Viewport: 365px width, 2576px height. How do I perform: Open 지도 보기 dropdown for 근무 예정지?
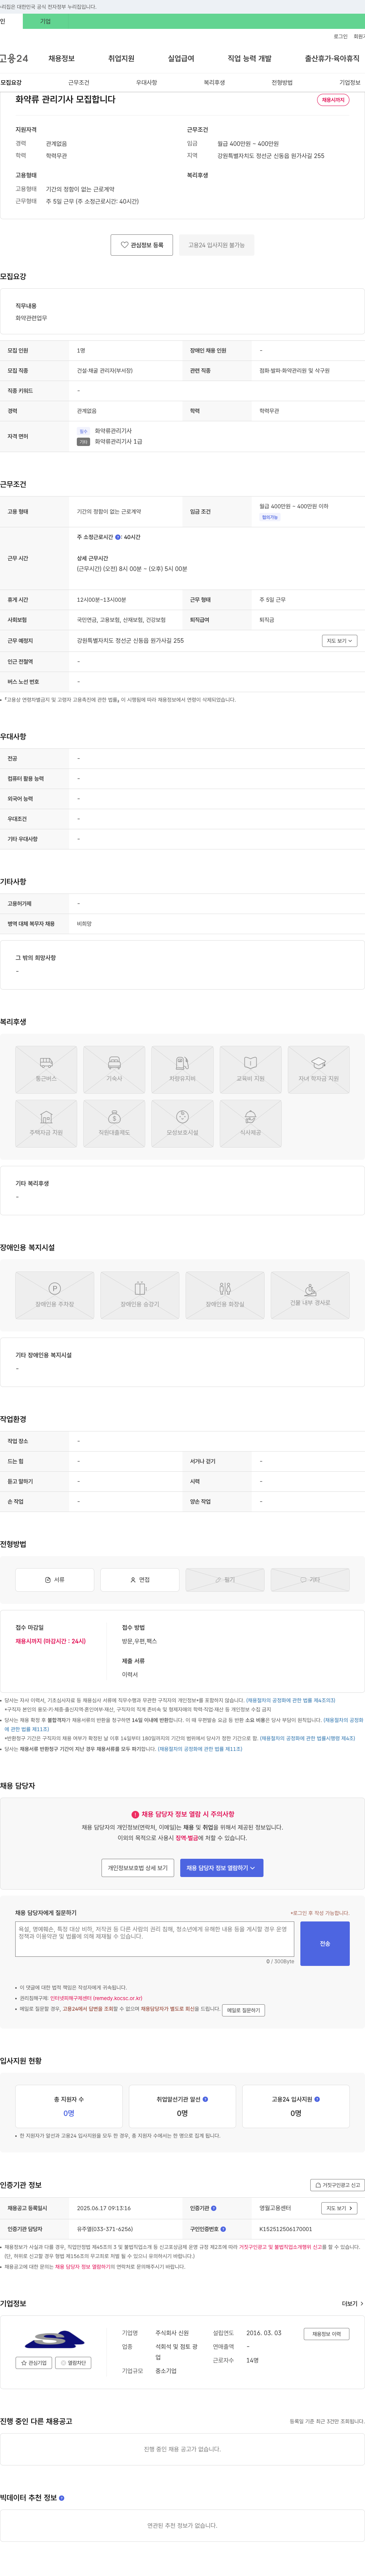(x=340, y=641)
